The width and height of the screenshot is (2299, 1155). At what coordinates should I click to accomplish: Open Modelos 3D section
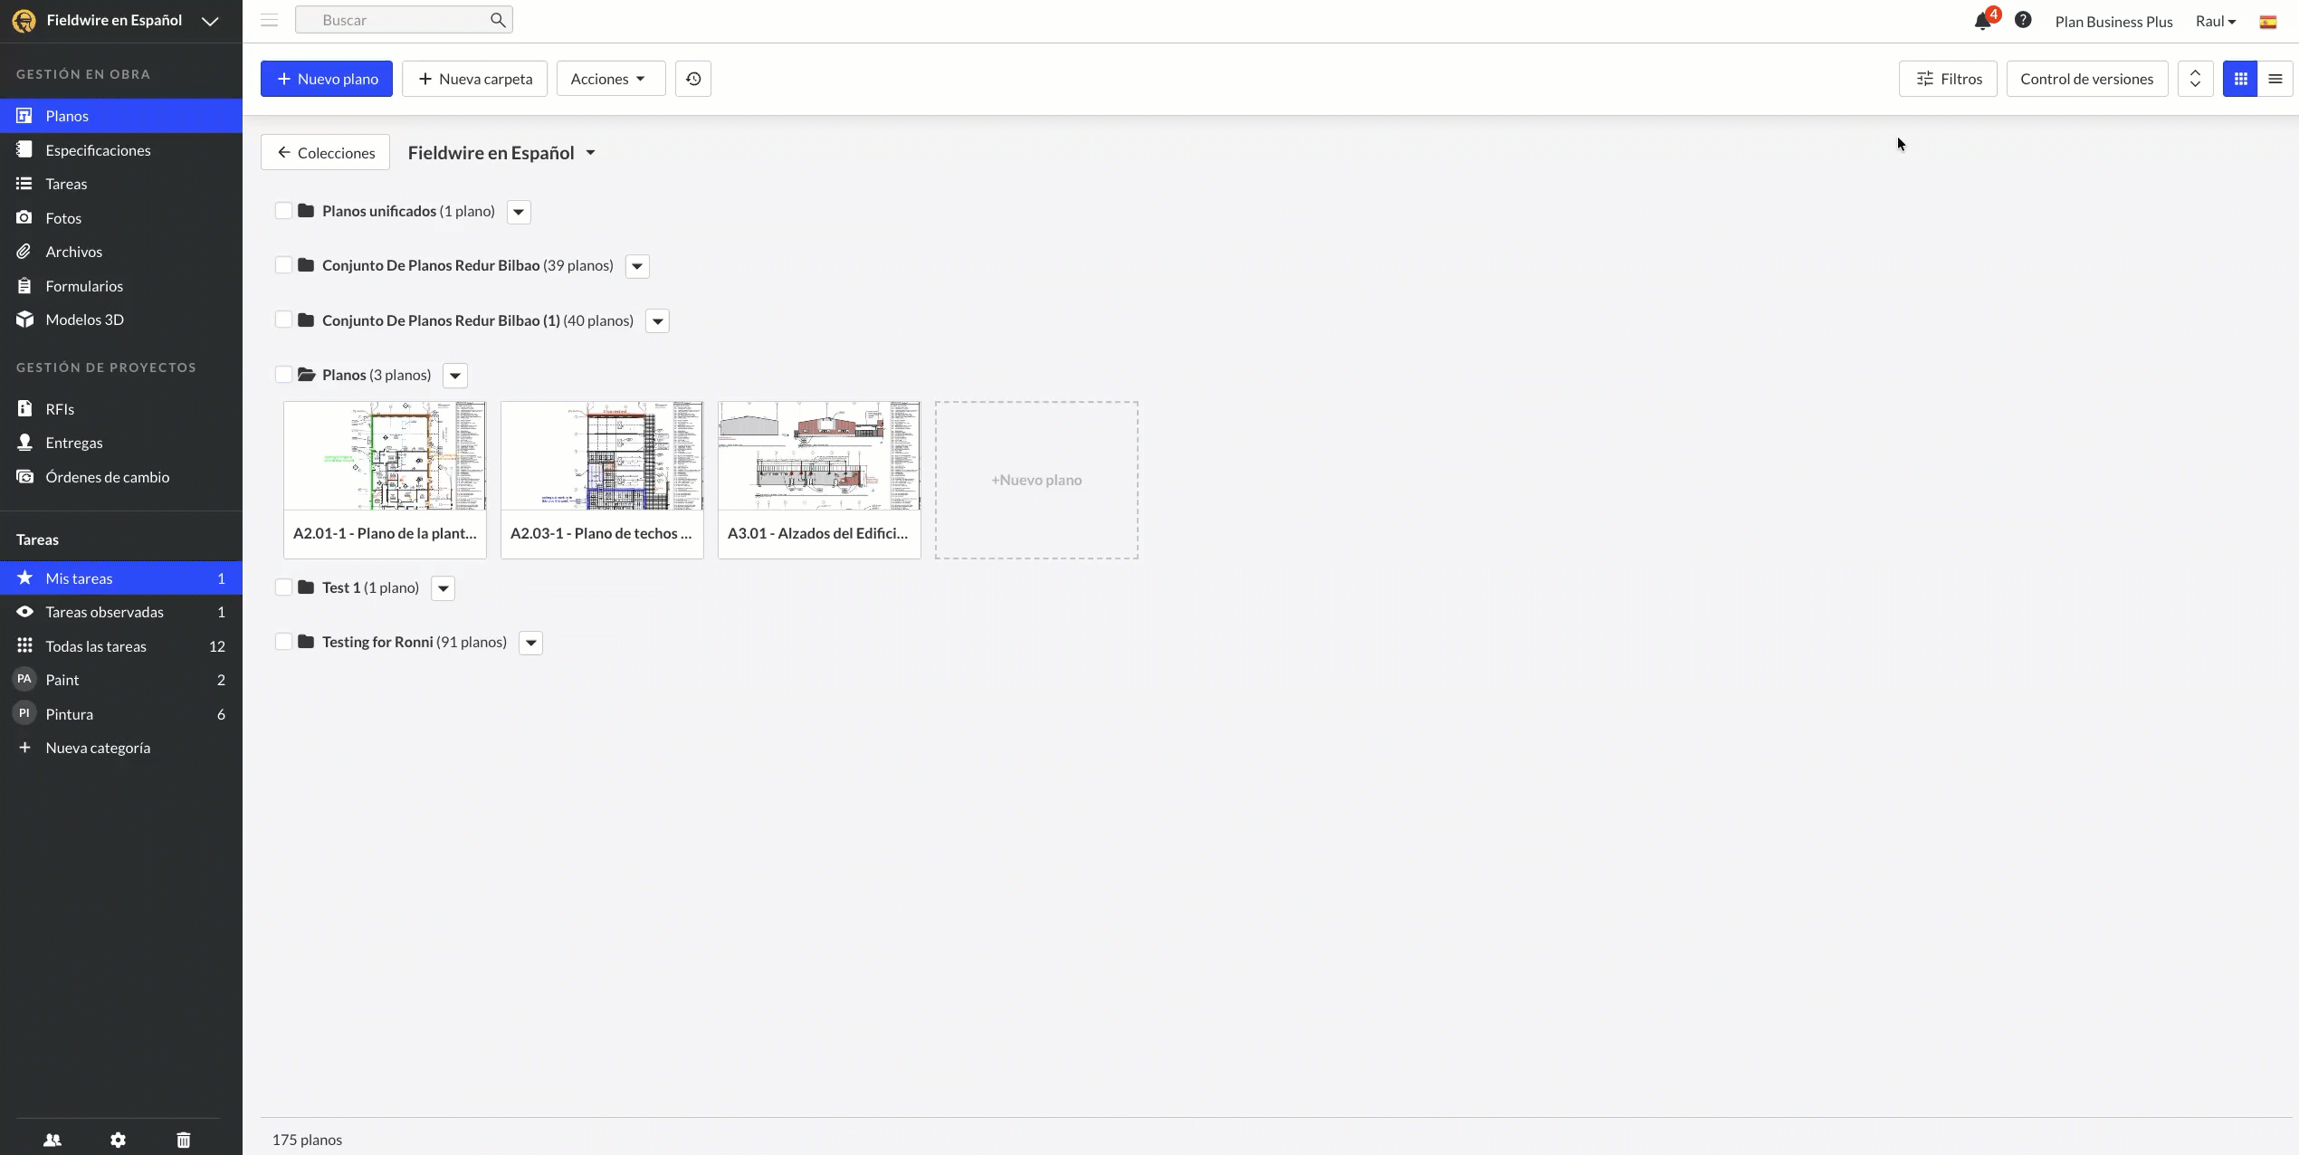pyautogui.click(x=84, y=320)
